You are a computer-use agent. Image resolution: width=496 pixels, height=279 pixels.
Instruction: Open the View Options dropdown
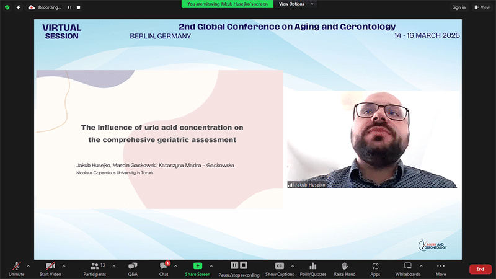(x=296, y=4)
